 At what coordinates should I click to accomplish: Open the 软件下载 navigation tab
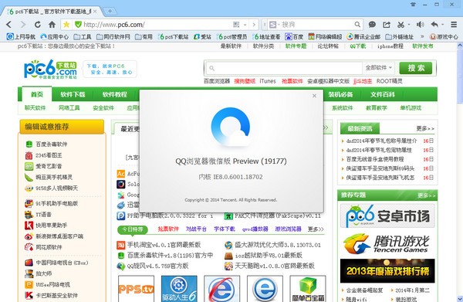pos(73,94)
